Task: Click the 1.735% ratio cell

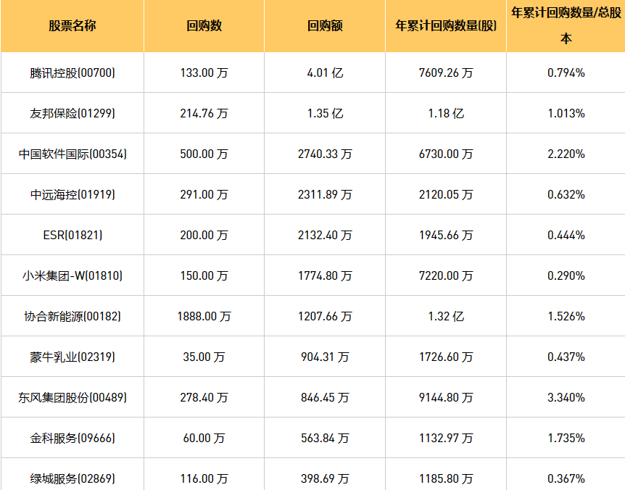Action: (566, 439)
